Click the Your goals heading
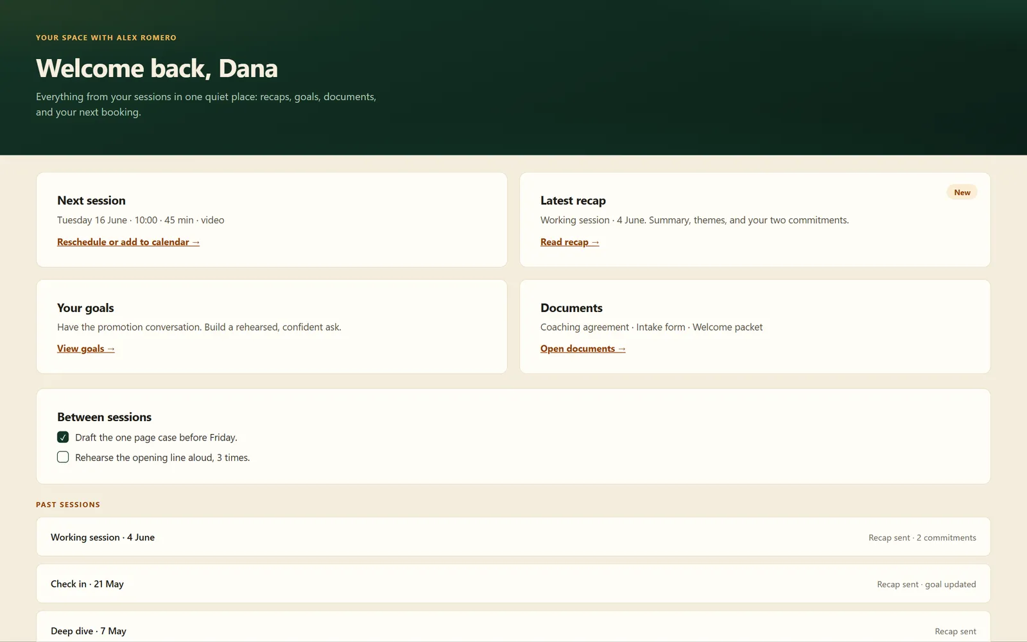1027x642 pixels. pyautogui.click(x=85, y=308)
